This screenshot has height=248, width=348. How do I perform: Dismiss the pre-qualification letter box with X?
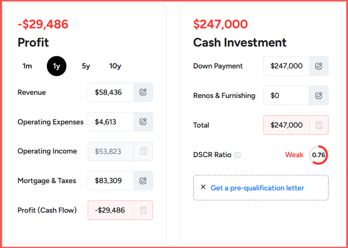[x=203, y=187]
